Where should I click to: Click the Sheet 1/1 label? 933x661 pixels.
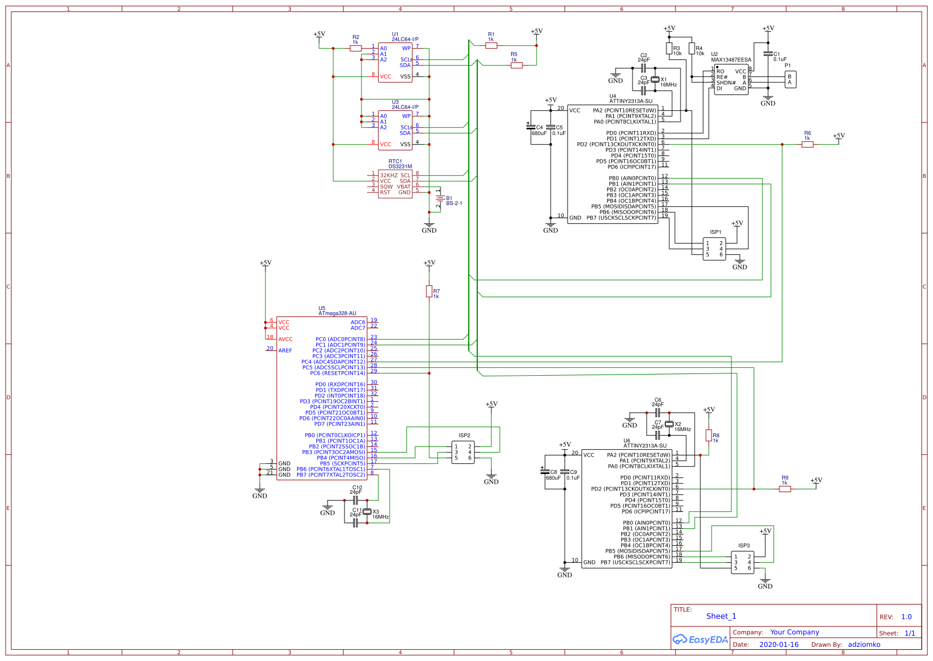coord(896,633)
